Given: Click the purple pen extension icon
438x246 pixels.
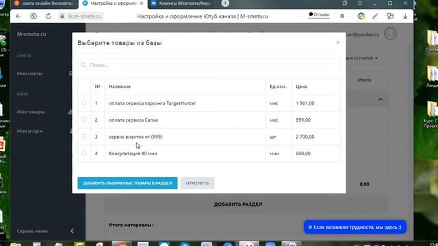Looking at the screenshot, I should click(375, 16).
